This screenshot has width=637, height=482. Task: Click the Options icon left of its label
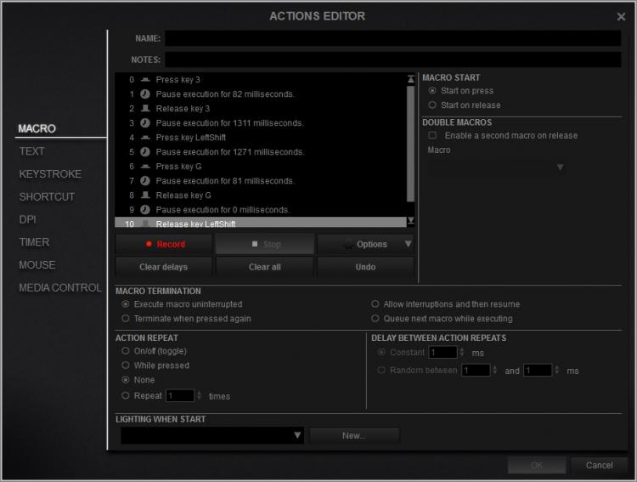[347, 245]
